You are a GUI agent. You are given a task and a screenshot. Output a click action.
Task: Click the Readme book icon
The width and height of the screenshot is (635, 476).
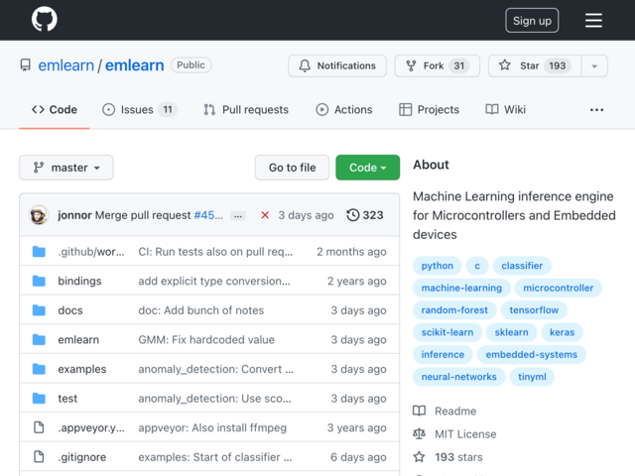click(x=419, y=411)
